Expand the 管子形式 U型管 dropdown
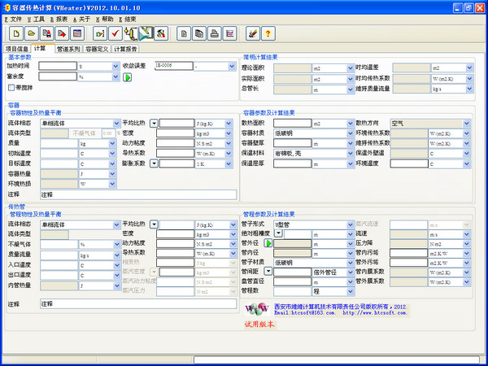The image size is (488, 366). click(350, 224)
